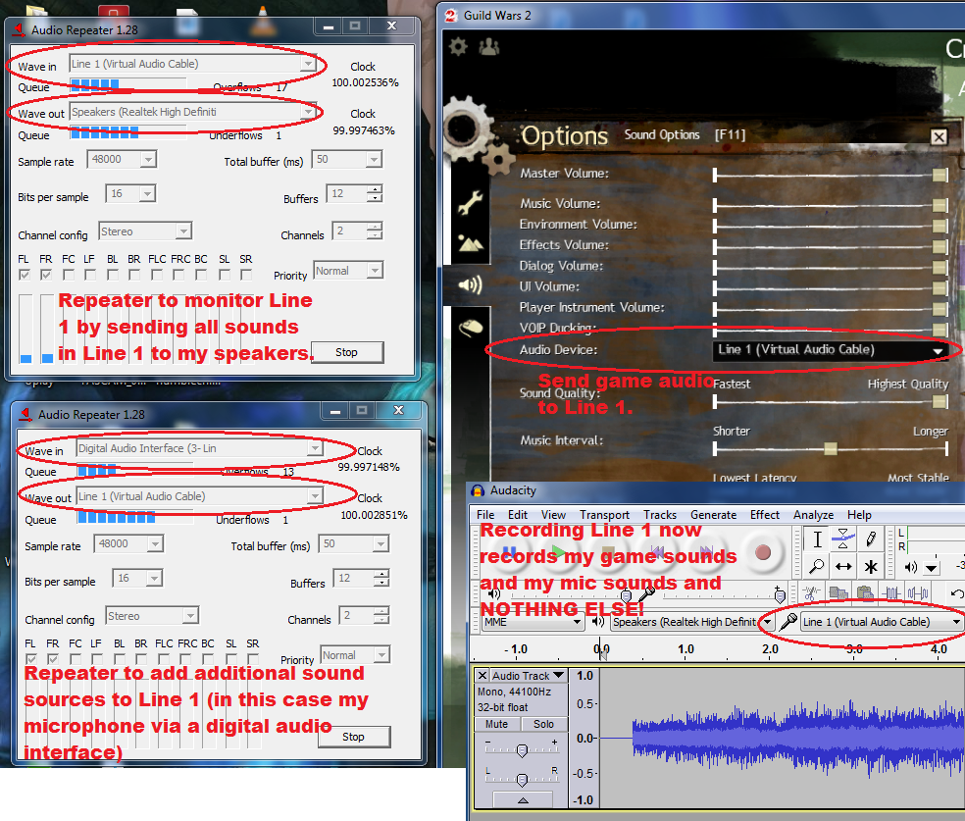Screen dimensions: 965x821
Task: Enable LF channel in Line 1-to-Speakers Repeater
Action: point(90,275)
